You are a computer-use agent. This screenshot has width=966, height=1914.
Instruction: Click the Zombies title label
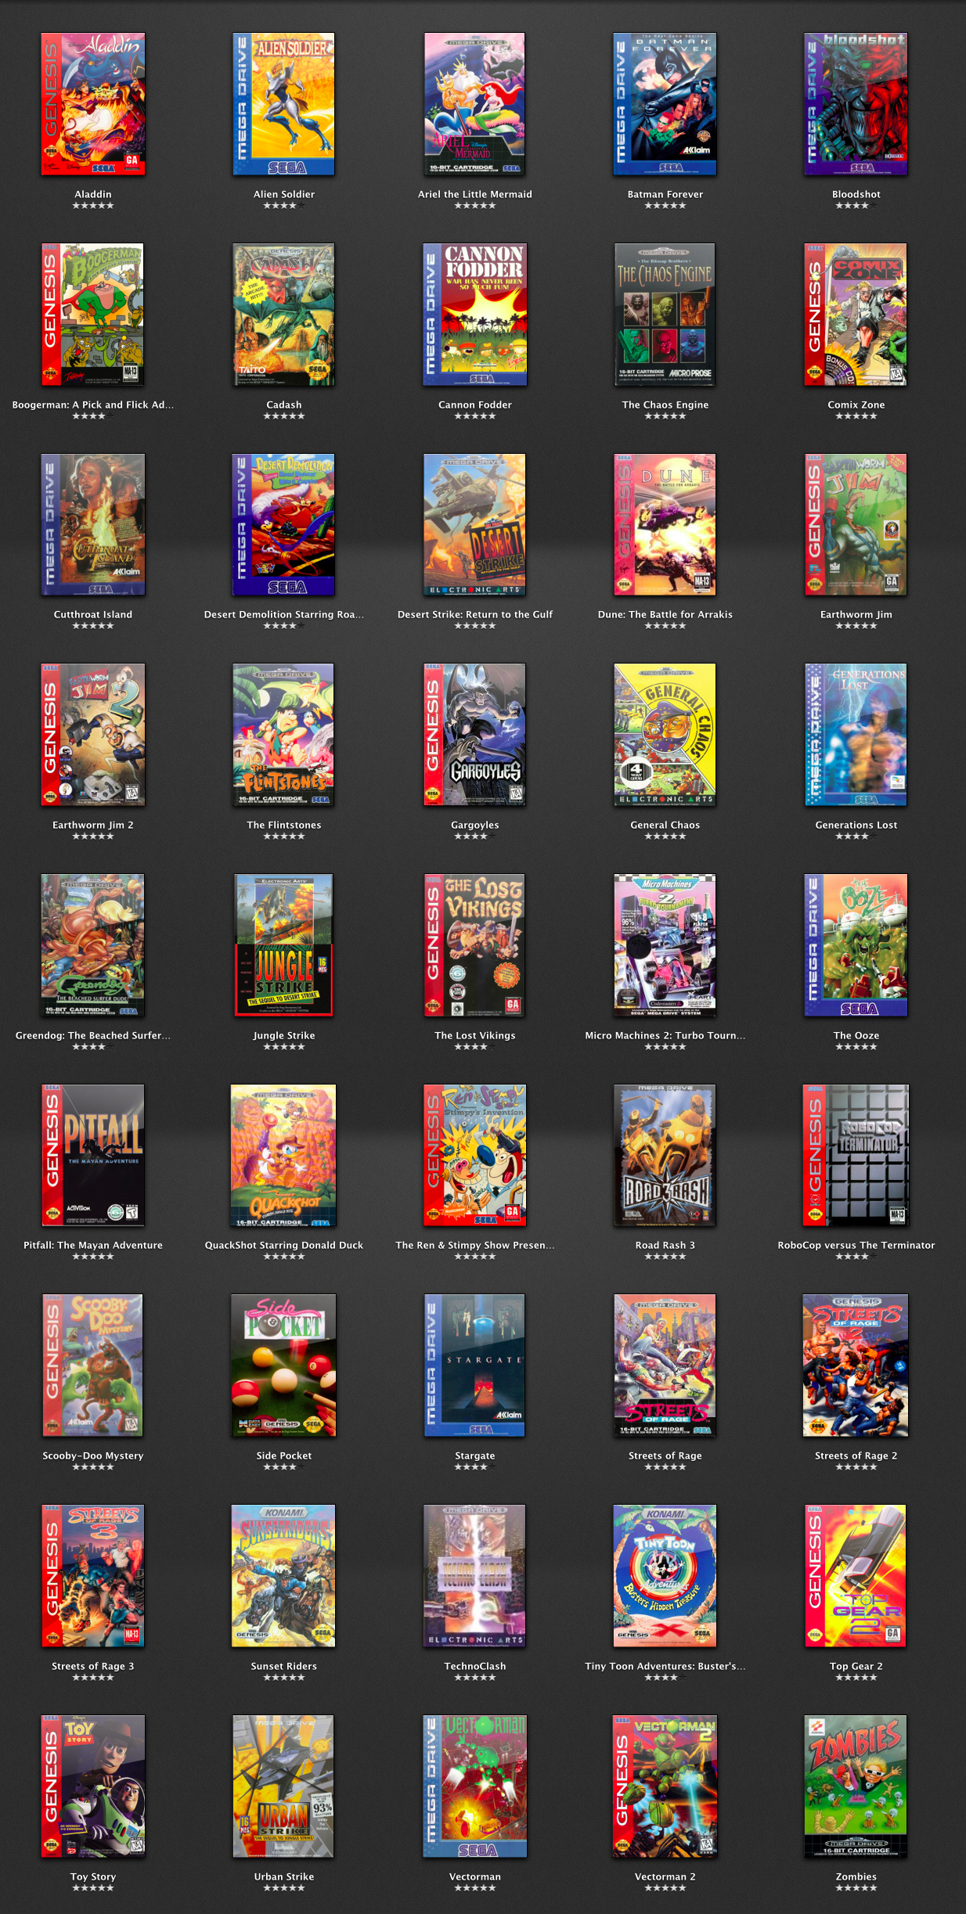pos(856,1876)
